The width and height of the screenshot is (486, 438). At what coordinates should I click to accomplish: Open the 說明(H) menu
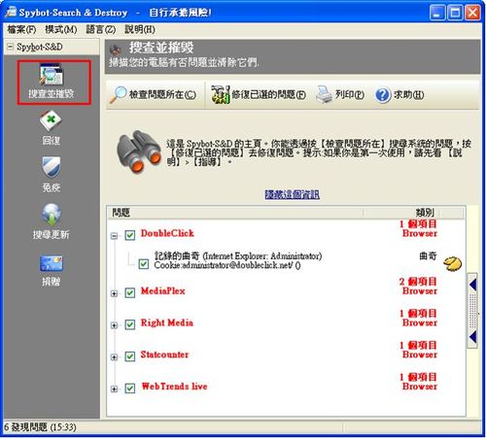[140, 30]
